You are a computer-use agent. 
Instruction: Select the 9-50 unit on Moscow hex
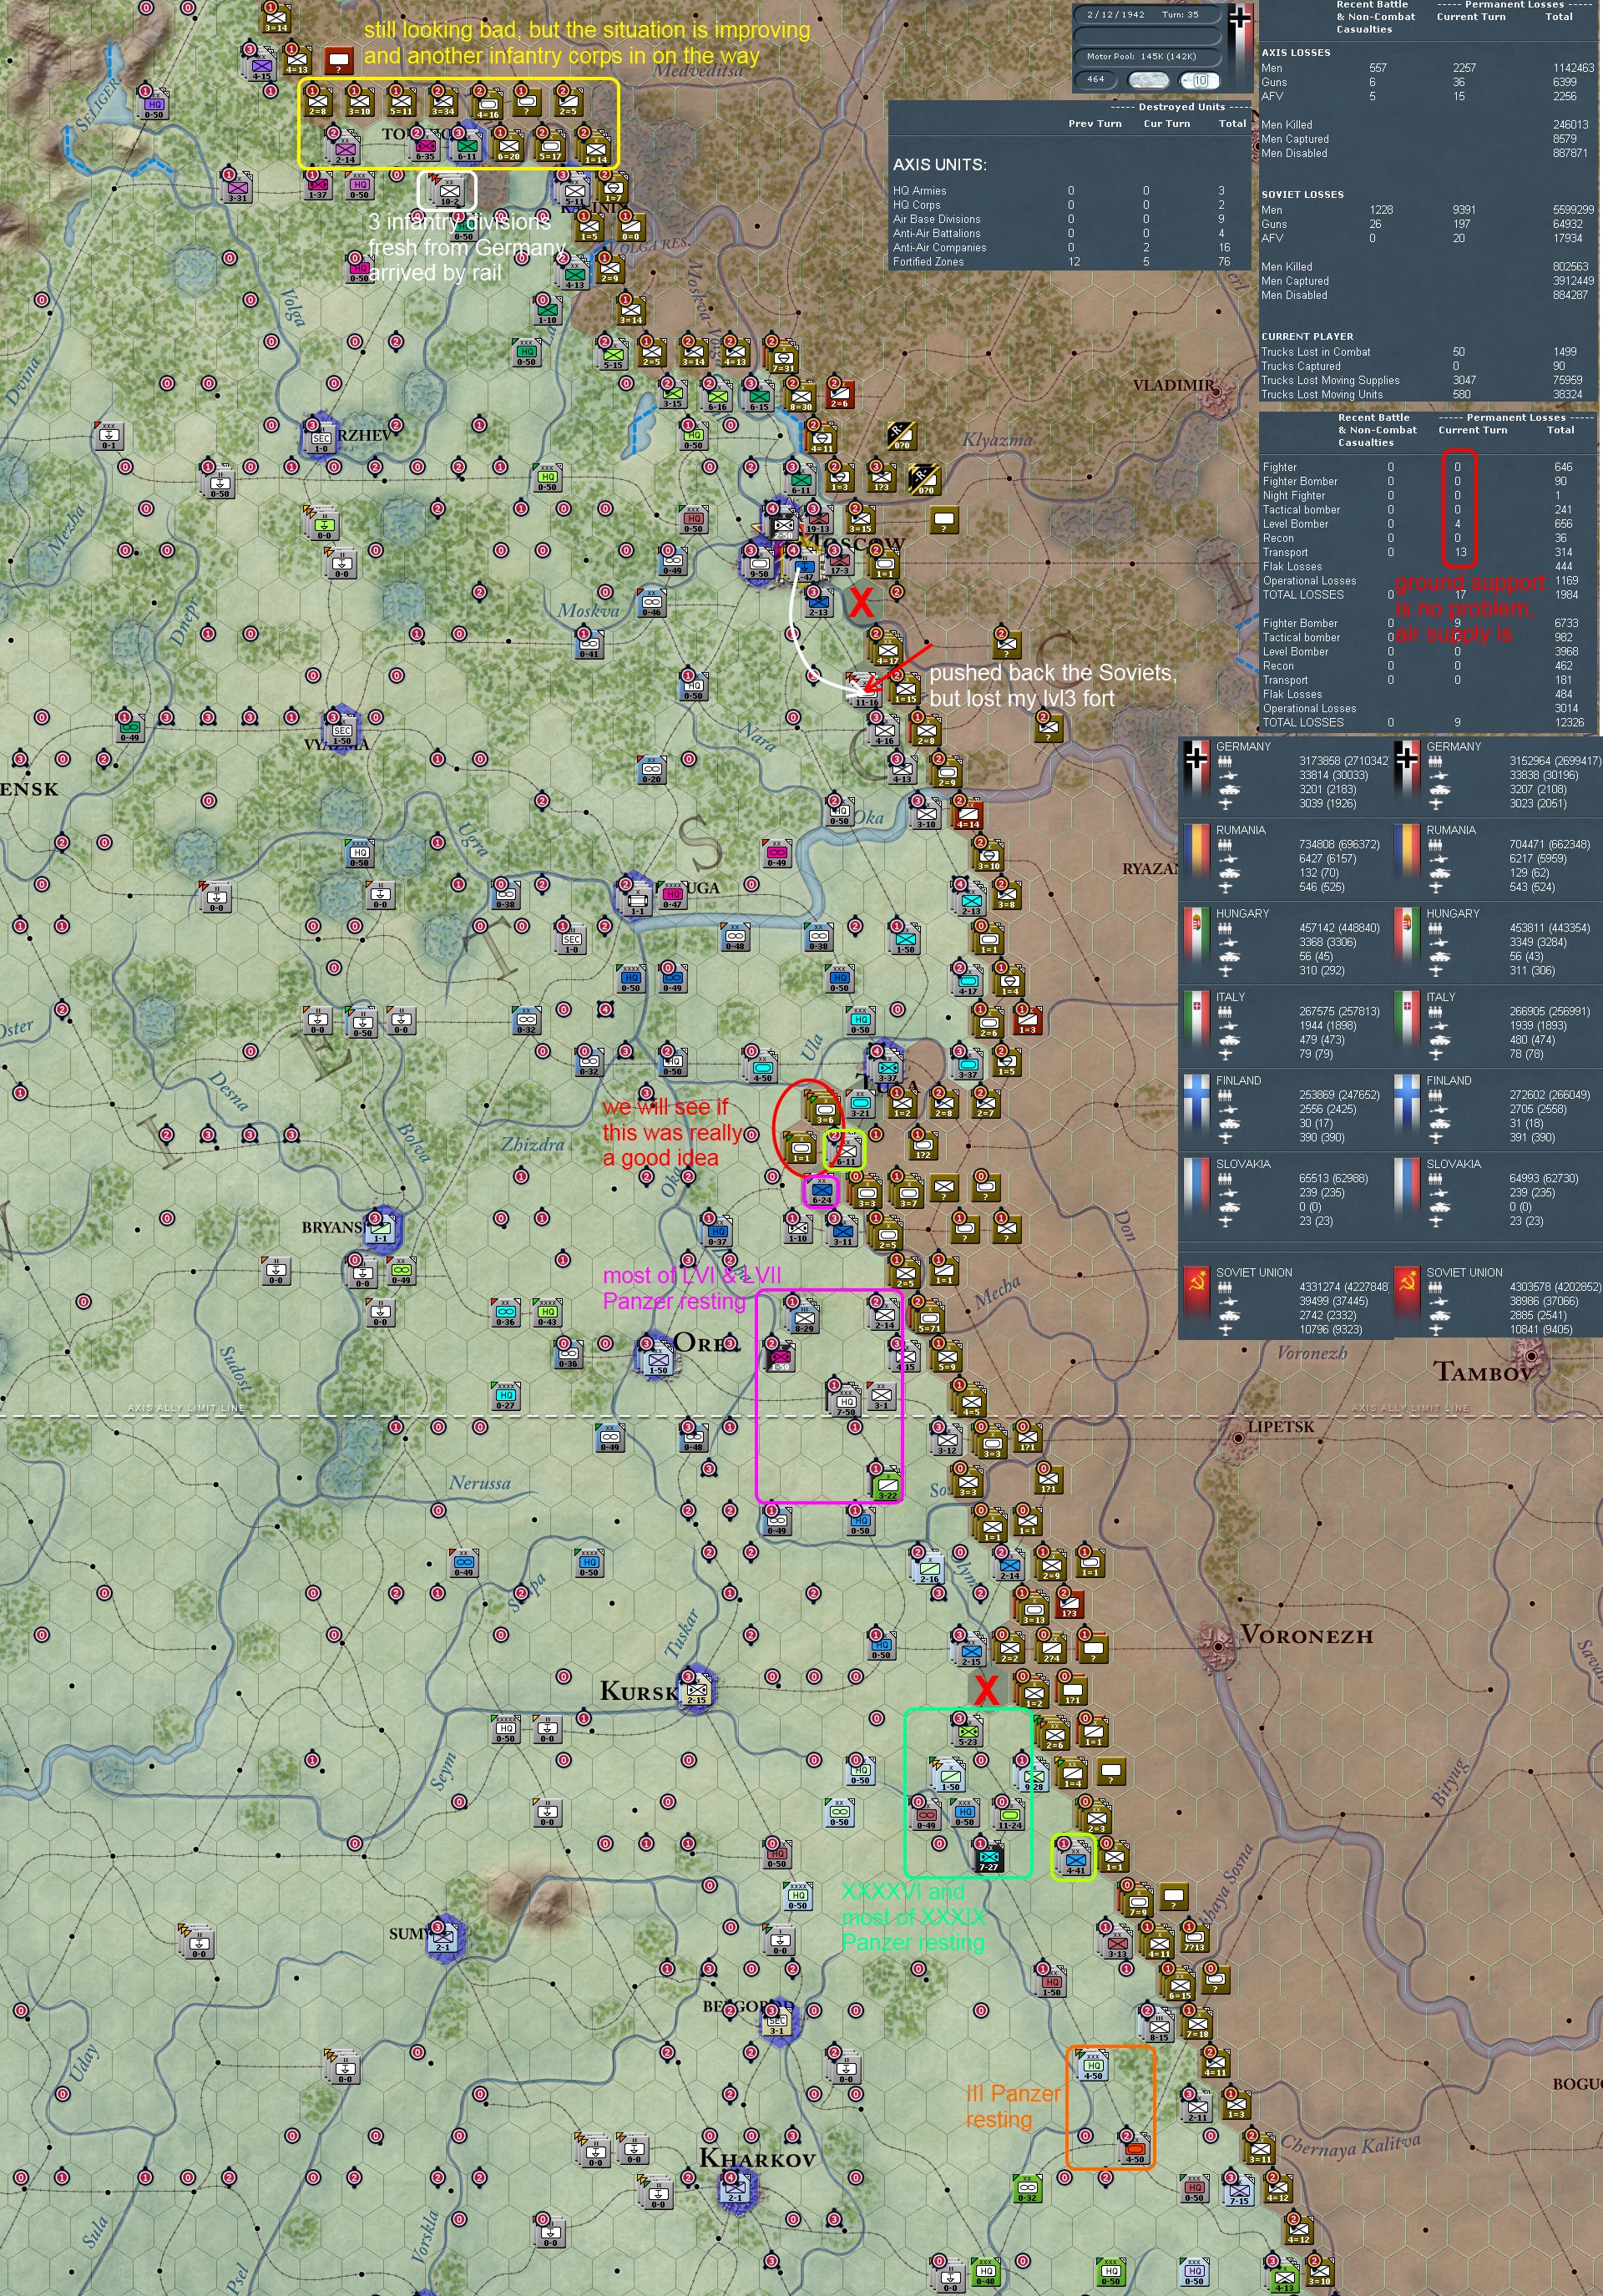coord(759,564)
